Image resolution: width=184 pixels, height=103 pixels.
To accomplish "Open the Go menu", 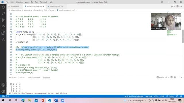I will click(32, 2).
